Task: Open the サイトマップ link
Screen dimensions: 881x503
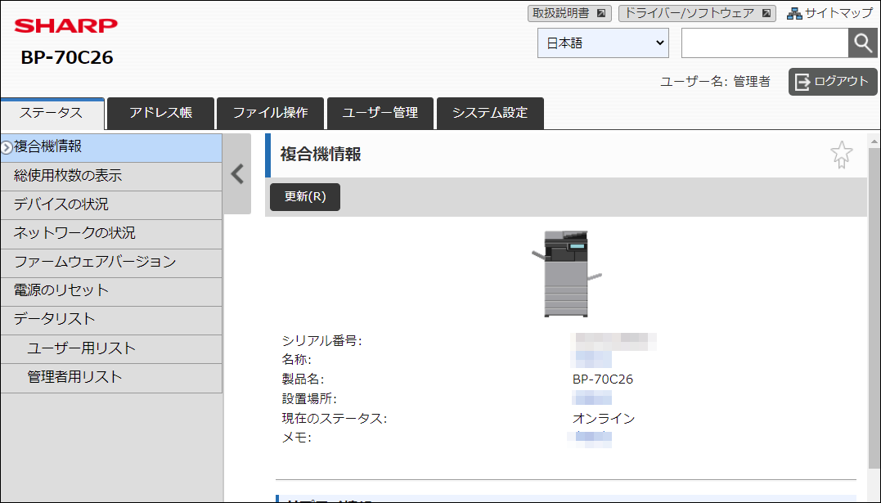Action: [x=829, y=13]
